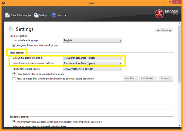The image size is (183, 131).
Task: Click the blue Help question mark icon
Action: point(54,15)
